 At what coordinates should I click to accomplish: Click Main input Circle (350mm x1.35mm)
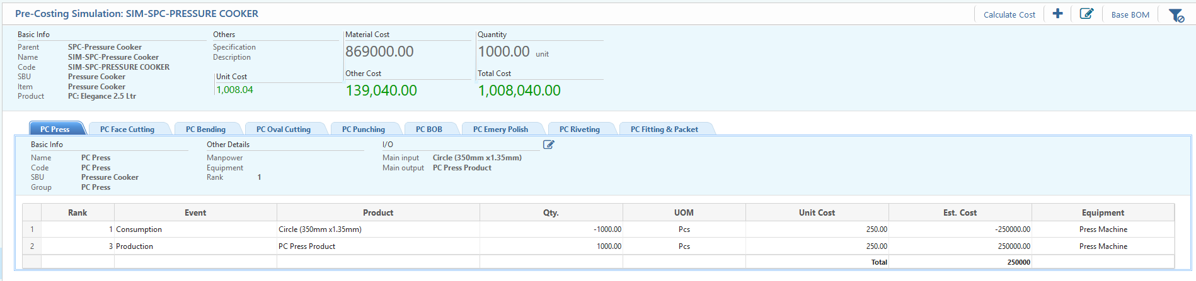477,158
